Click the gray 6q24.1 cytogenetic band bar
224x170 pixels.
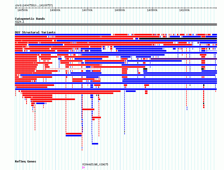(x=116, y=25)
